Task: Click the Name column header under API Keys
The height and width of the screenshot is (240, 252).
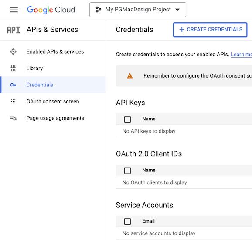Action: pyautogui.click(x=149, y=119)
